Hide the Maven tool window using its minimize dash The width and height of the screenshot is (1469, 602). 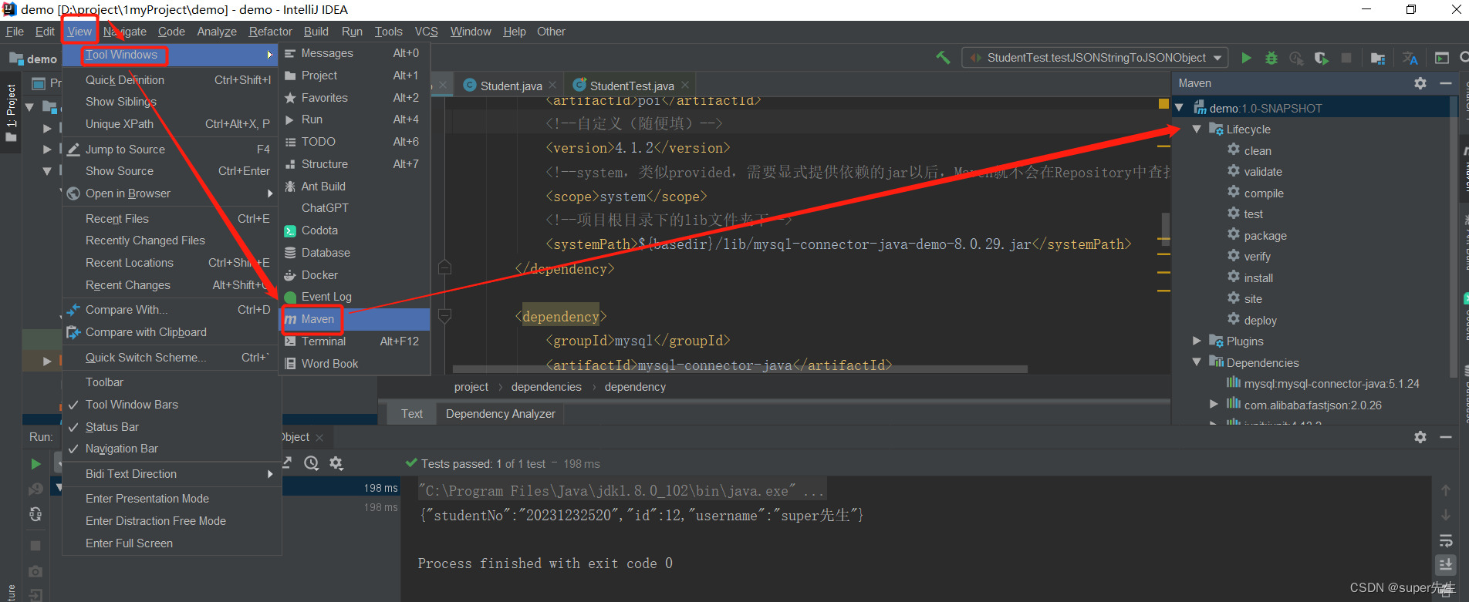click(1446, 83)
